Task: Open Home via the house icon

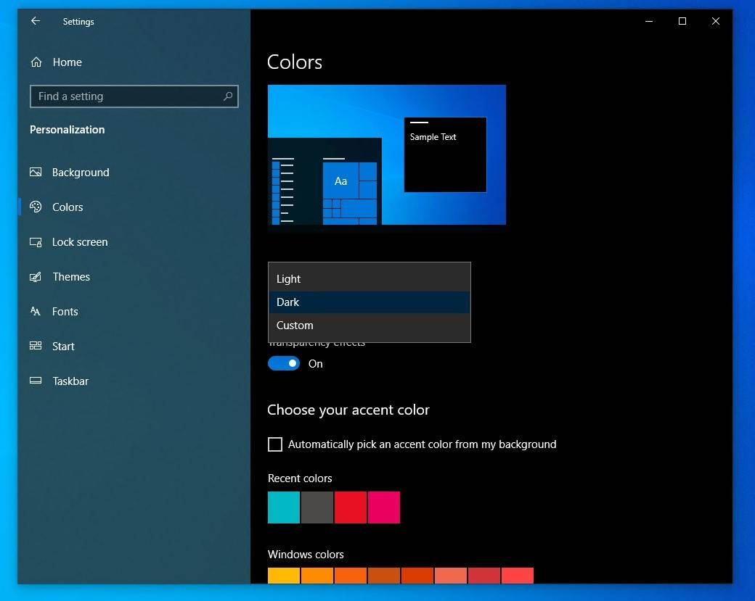Action: click(36, 62)
